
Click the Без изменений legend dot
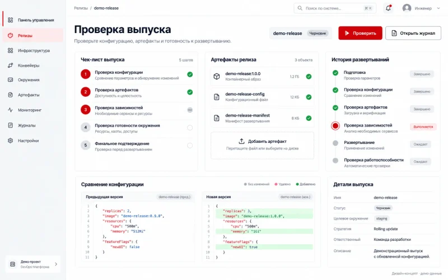tap(245, 184)
